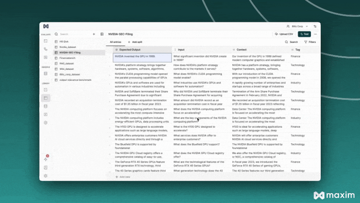Open the chart activity icon under Evaluate

click(x=46, y=57)
